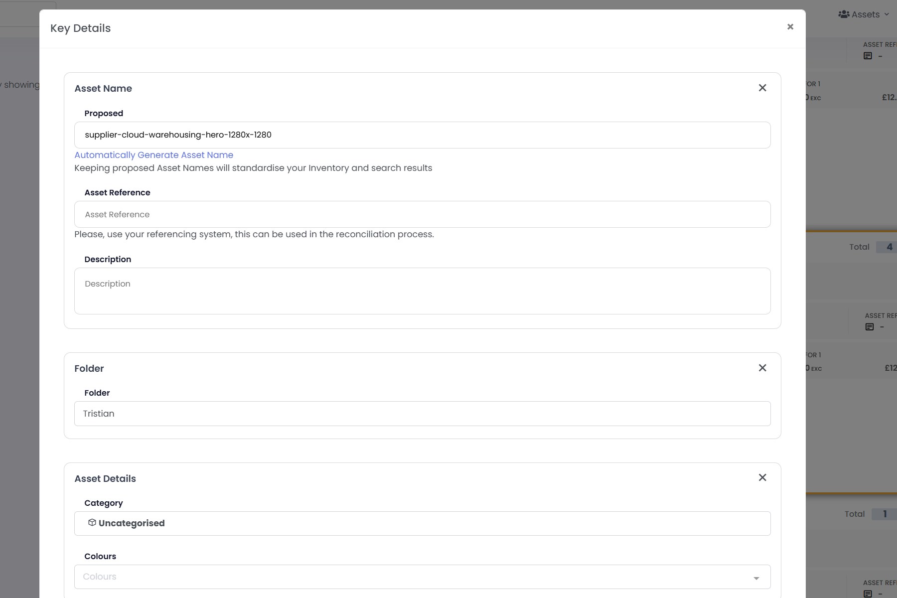Click the Assets people icon
Image resolution: width=897 pixels, height=598 pixels.
(x=844, y=14)
